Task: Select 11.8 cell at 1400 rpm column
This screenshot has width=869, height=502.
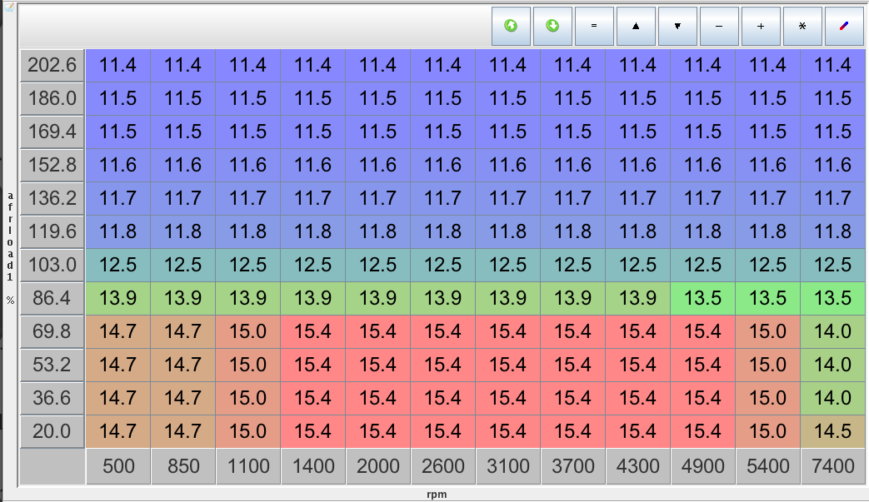Action: pos(313,231)
